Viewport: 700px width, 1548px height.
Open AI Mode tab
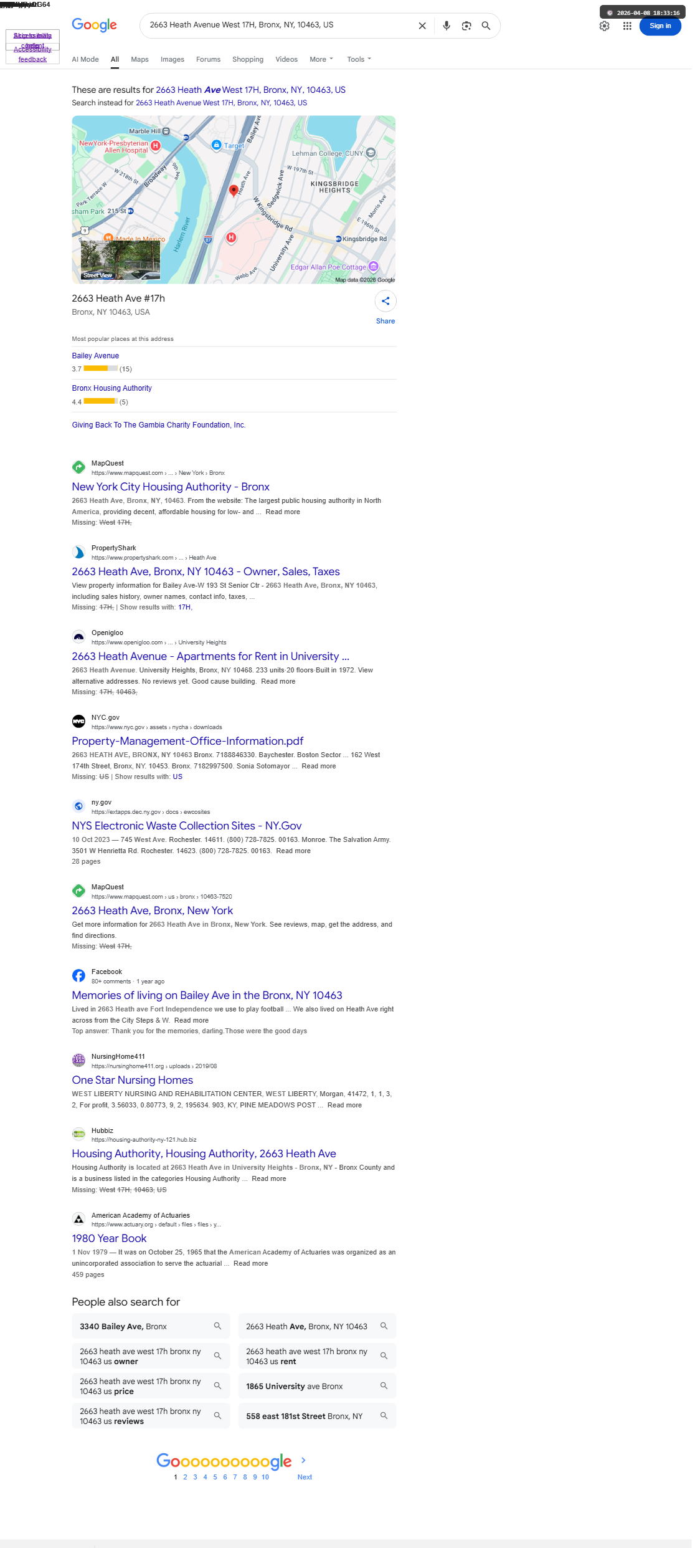point(85,59)
